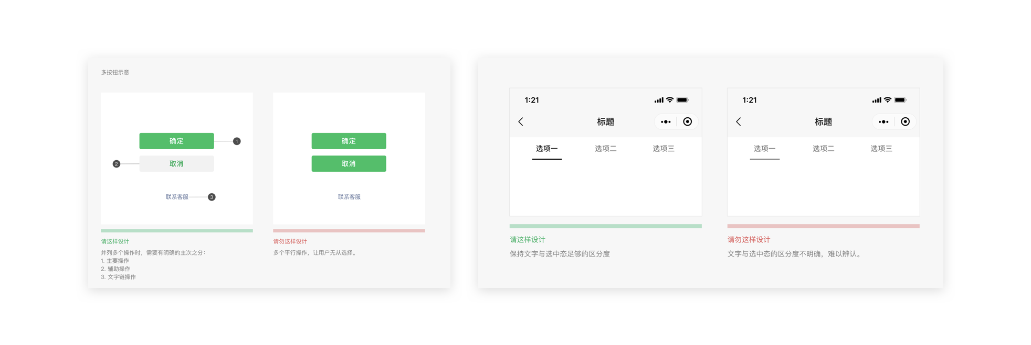
Task: Click the text 多个平行操作，让用户无从选择。
Action: [316, 253]
